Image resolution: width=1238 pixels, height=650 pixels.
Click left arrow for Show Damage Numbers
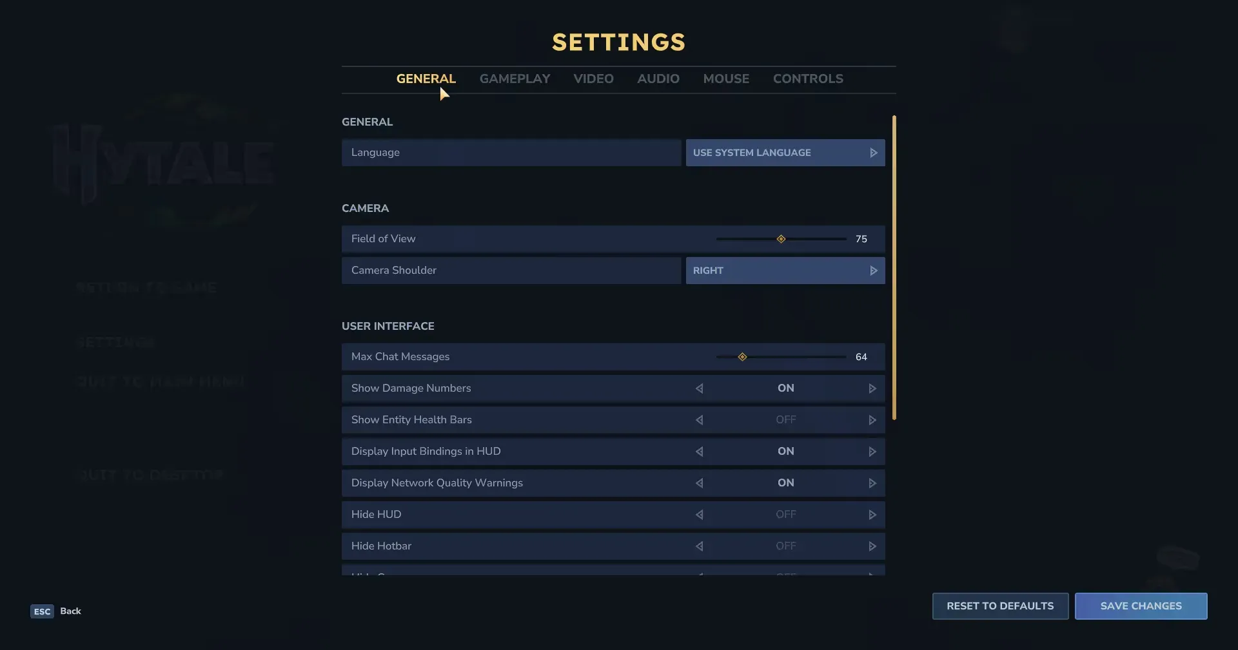pyautogui.click(x=699, y=388)
